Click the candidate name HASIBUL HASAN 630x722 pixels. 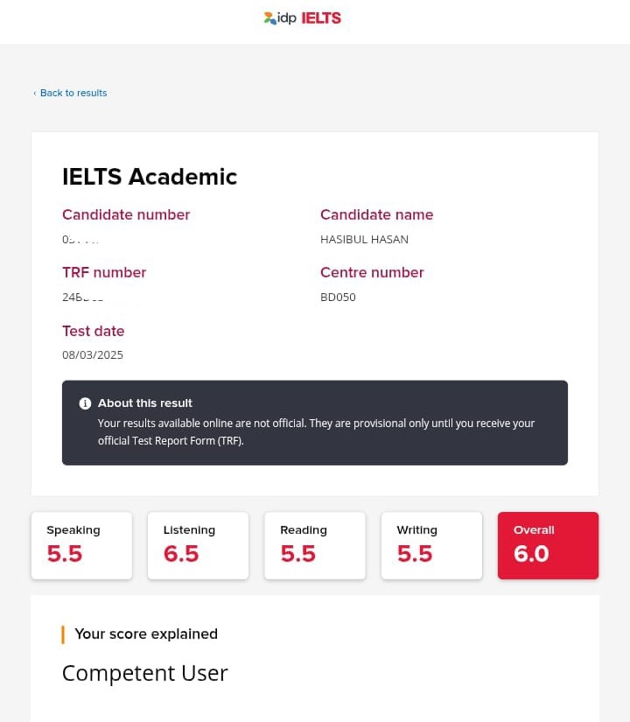click(x=364, y=239)
